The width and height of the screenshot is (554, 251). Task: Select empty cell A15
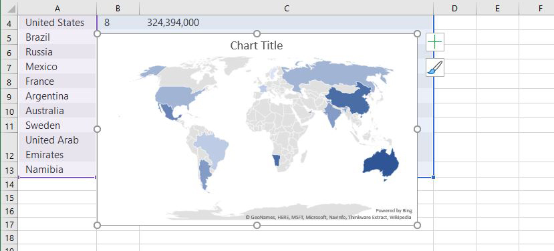click(x=57, y=198)
